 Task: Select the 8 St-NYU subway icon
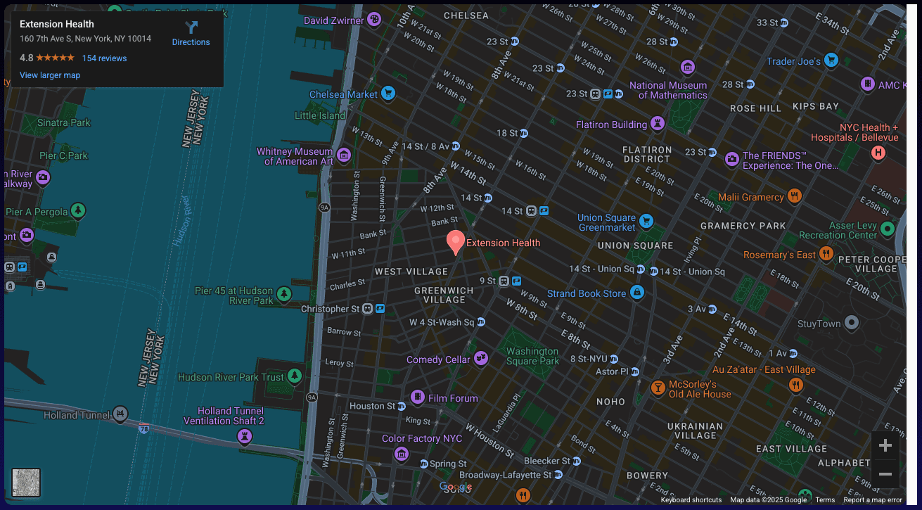tap(614, 359)
